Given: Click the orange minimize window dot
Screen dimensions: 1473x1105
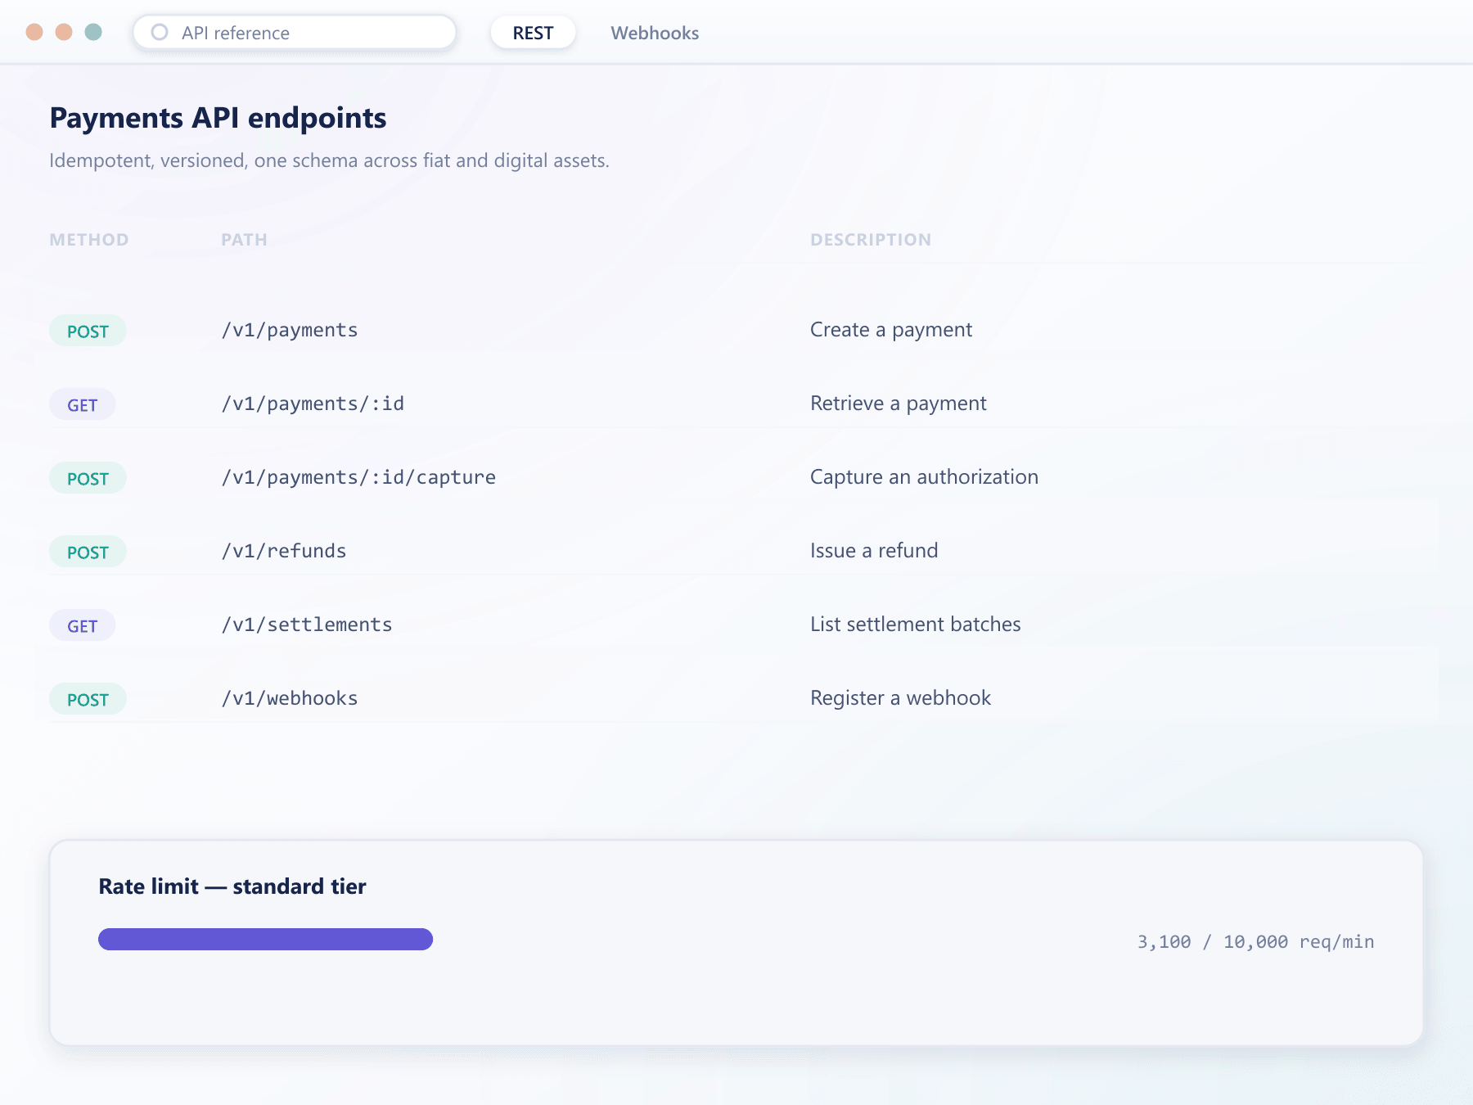Looking at the screenshot, I should point(64,32).
